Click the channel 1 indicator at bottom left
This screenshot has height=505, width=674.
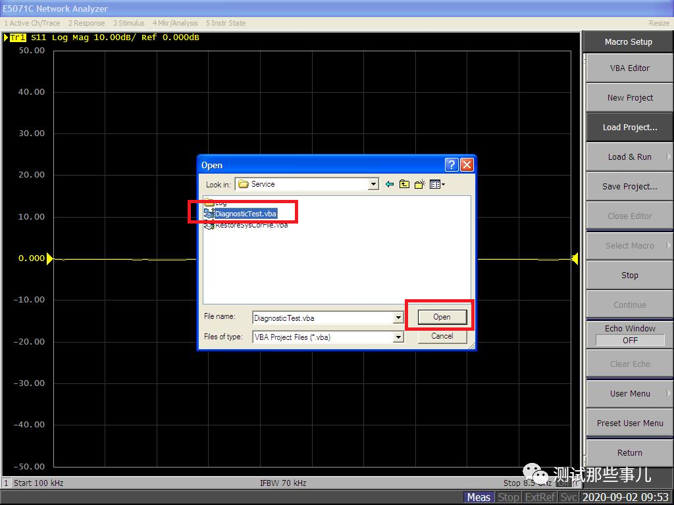pyautogui.click(x=6, y=483)
